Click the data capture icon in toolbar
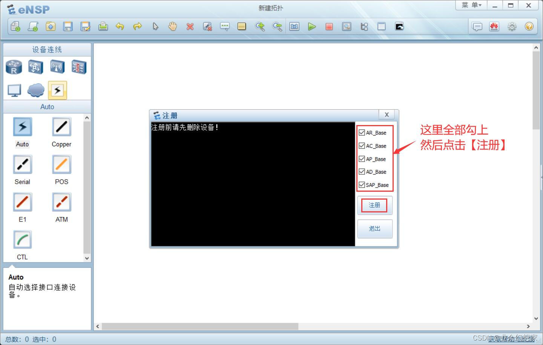This screenshot has height=345, width=543. (x=347, y=26)
